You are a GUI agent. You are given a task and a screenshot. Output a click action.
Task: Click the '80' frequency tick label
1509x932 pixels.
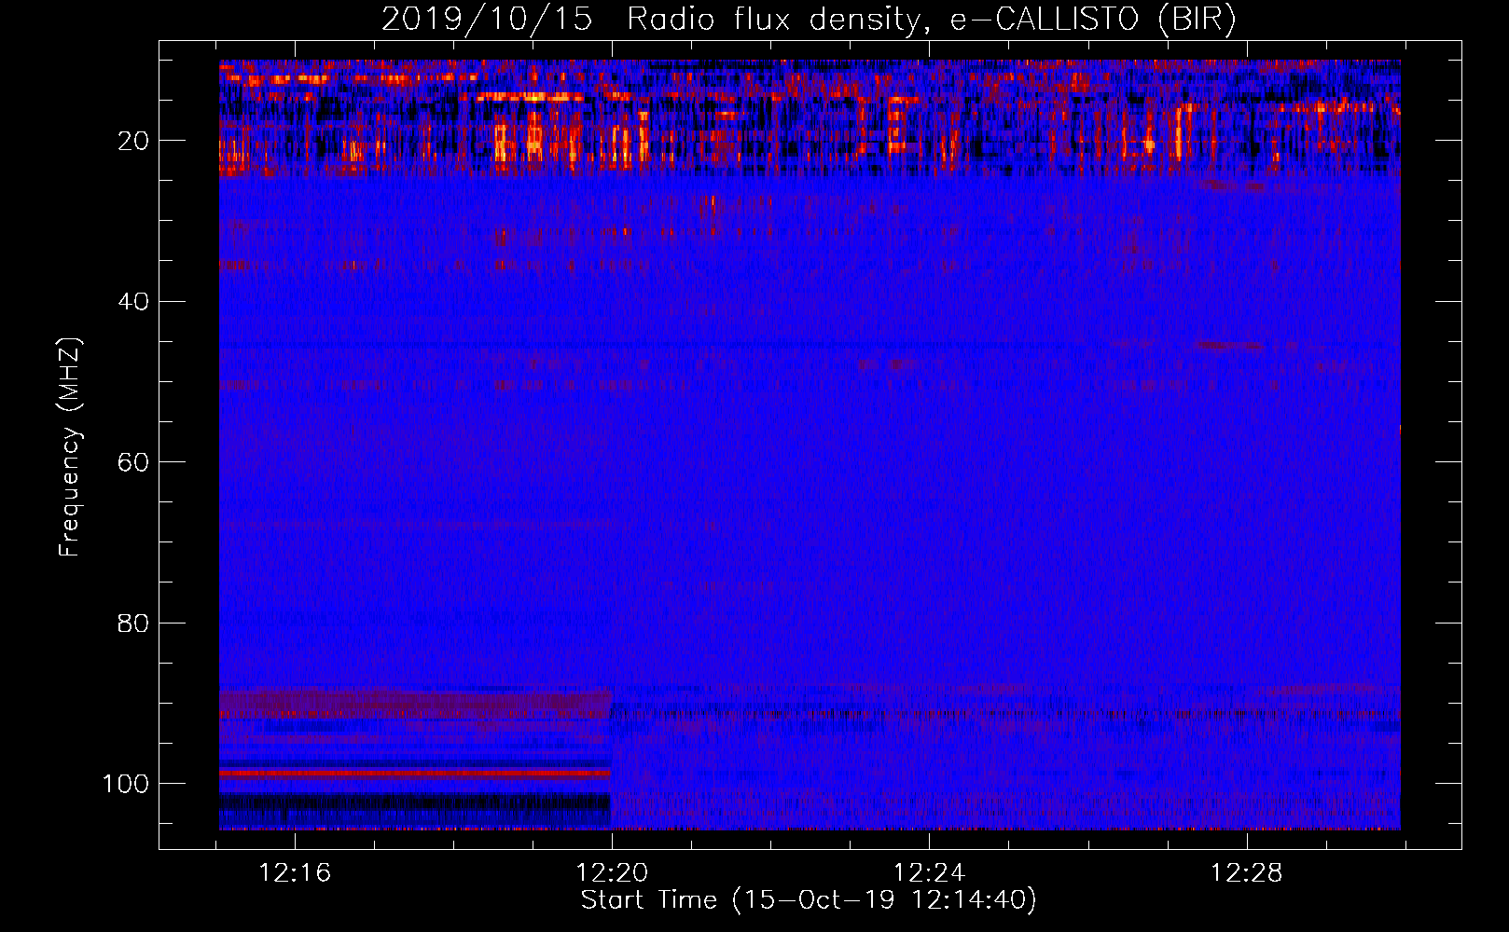[134, 623]
